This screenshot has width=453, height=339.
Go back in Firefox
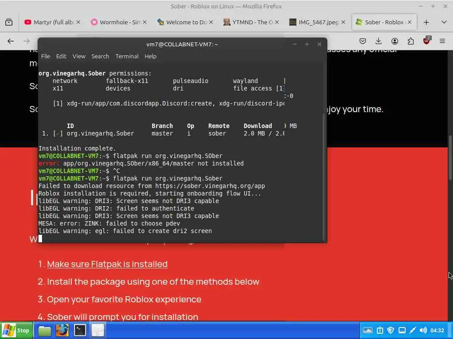pos(11,41)
